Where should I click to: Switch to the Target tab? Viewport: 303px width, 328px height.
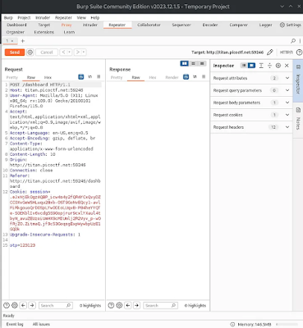point(44,25)
